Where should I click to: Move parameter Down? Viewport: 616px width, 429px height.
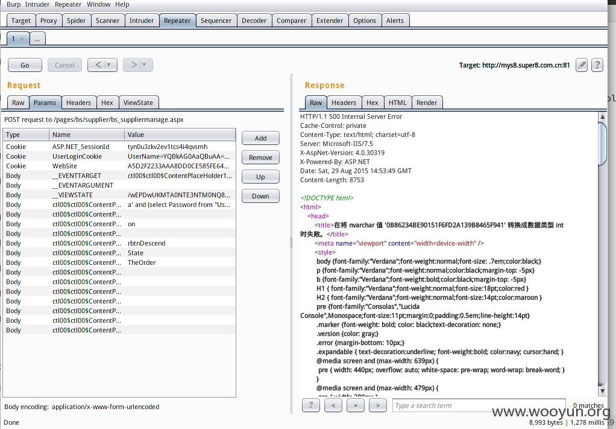[260, 196]
